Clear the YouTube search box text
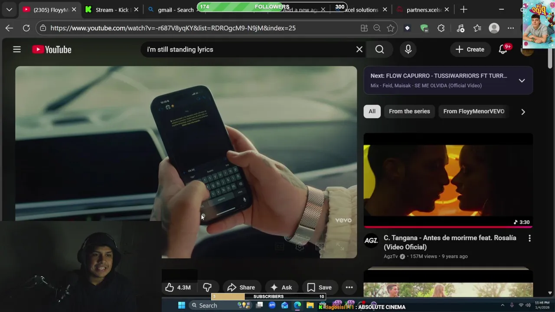The height and width of the screenshot is (312, 555). coord(359,49)
